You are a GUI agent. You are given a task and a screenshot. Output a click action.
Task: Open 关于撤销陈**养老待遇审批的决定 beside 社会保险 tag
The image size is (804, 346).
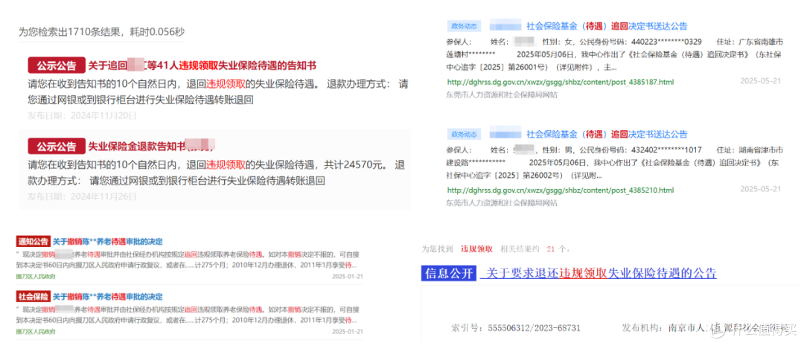pos(108,297)
